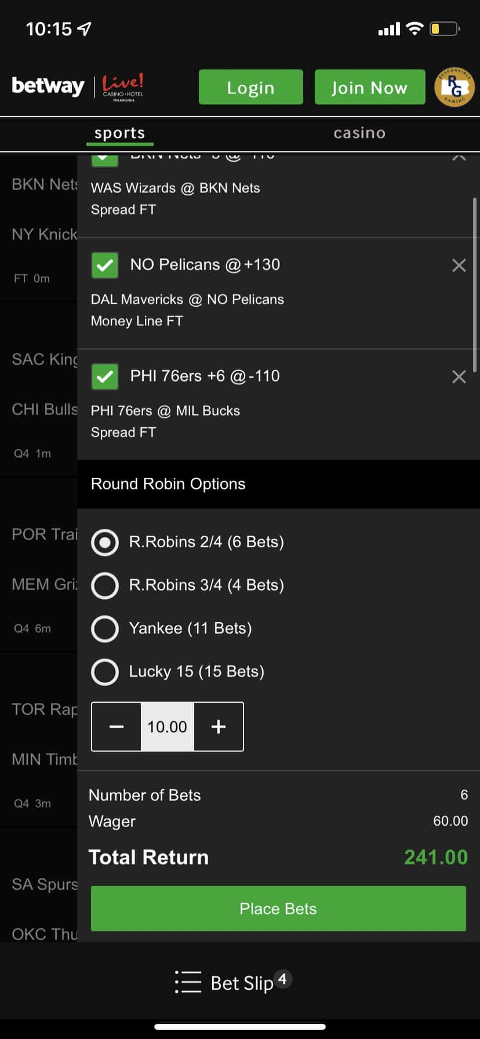Screen dimensions: 480x1039
Task: Open Bet Slip using the list icon
Action: 187,983
